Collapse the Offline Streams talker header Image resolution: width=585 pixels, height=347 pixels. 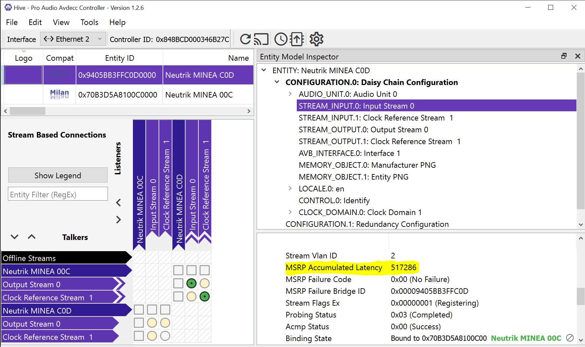coord(66,258)
